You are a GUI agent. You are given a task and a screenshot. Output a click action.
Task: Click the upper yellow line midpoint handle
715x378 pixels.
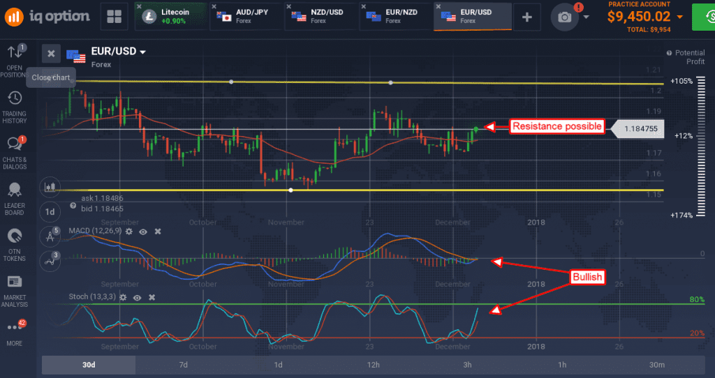click(231, 82)
